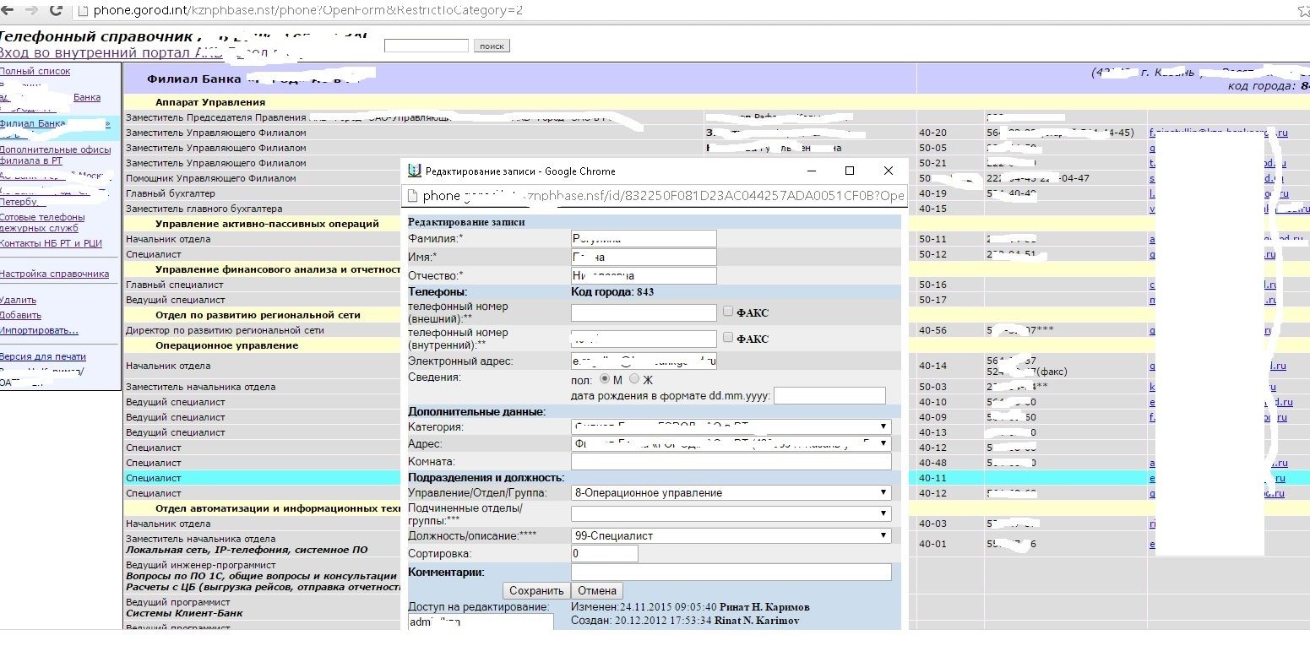Check ФАКС box for external phone number
Image resolution: width=1310 pixels, height=646 pixels.
tap(728, 312)
